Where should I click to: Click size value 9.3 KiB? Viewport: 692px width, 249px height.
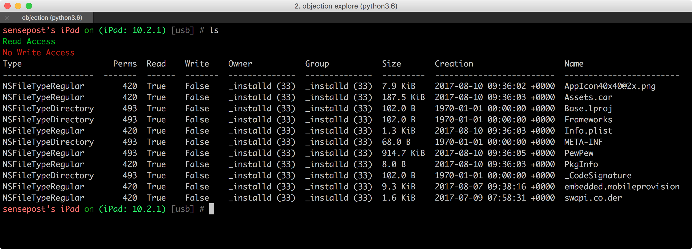pos(399,186)
